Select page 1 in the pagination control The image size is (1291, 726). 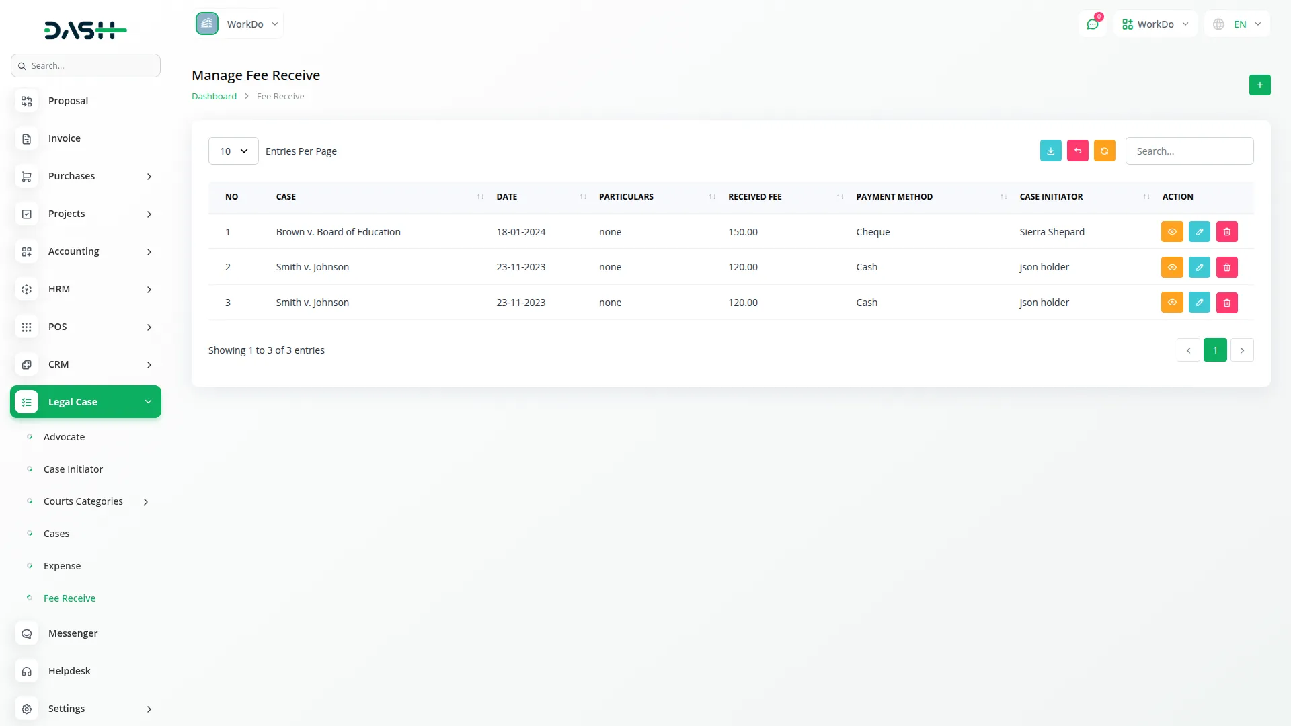(1215, 350)
